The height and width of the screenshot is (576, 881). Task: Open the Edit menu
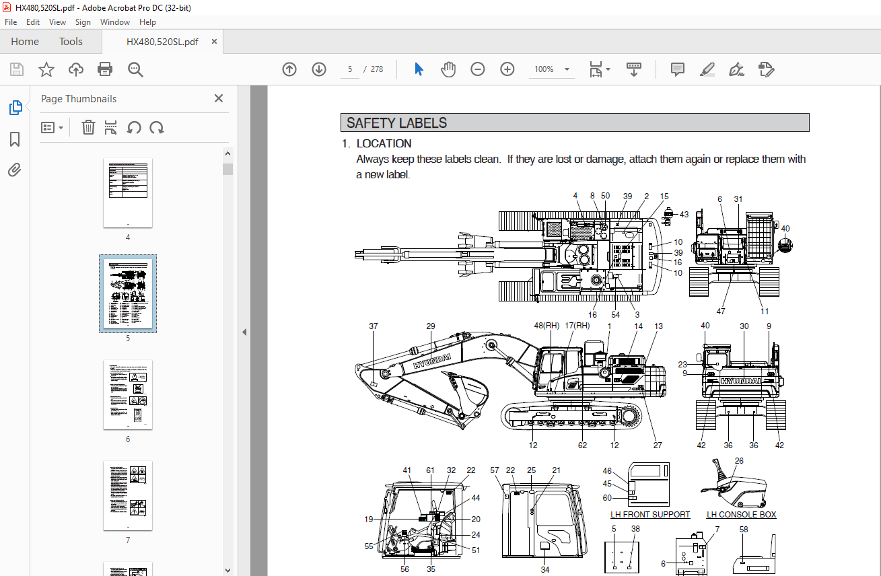33,22
